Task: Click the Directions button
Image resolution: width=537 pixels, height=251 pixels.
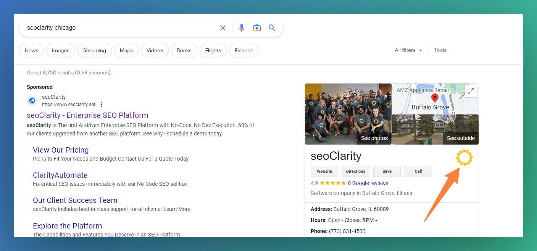Action: coord(356,171)
